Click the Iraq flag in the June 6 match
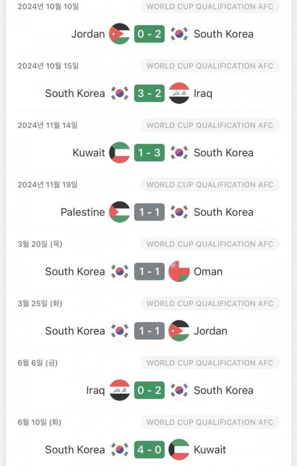The width and height of the screenshot is (297, 466). click(120, 391)
